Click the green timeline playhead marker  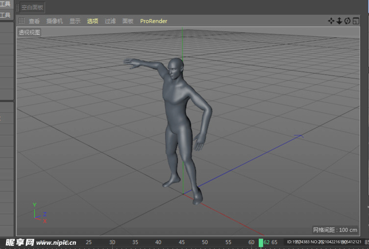pos(261,243)
